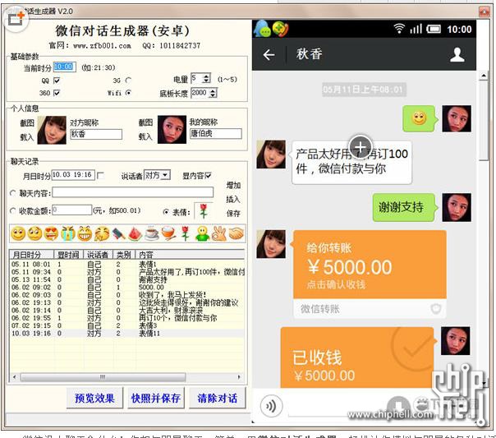Select the 聊天内容 radio button
The width and height of the screenshot is (496, 438).
(13, 193)
